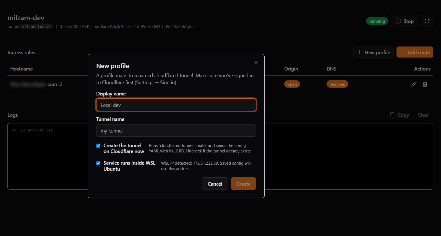Create the new profile

pos(243,184)
